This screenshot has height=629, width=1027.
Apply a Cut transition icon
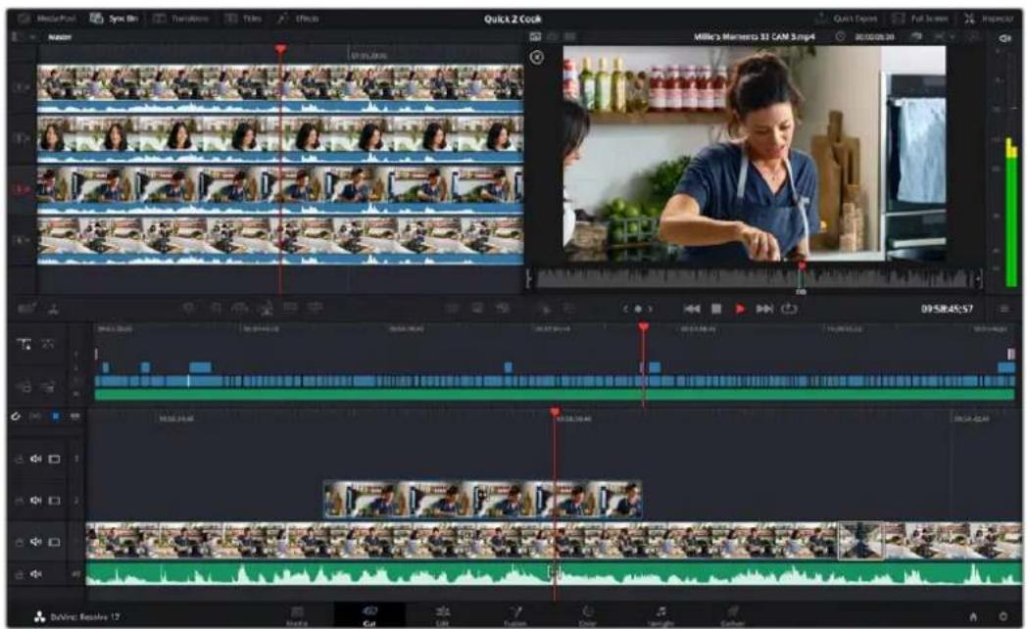(452, 308)
